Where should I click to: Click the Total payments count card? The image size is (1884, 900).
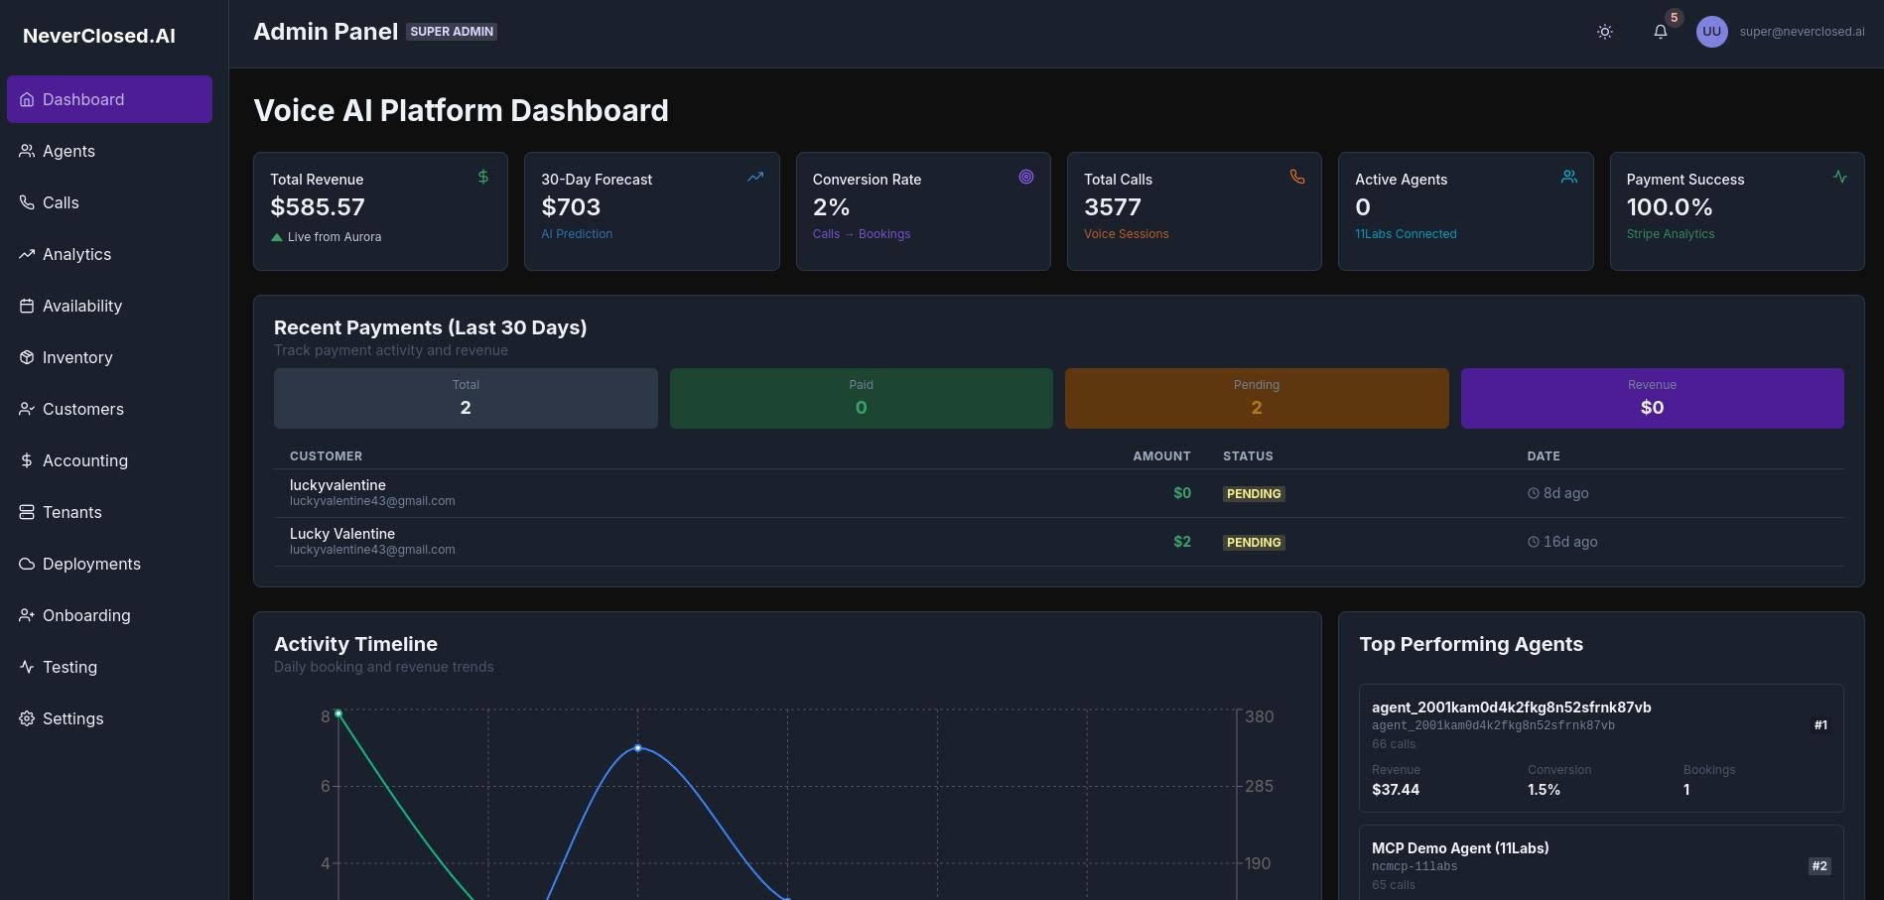pos(465,398)
